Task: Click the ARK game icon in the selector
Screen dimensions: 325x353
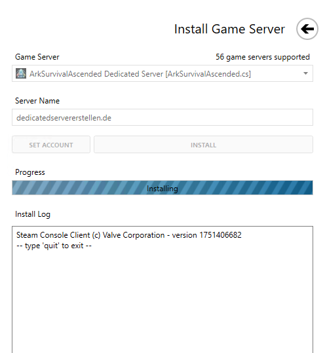Action: [21, 73]
